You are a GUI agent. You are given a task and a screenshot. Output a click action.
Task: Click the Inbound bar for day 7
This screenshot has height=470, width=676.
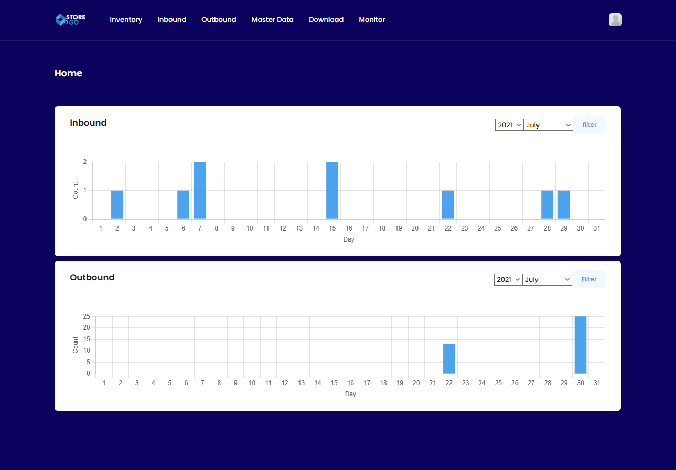pyautogui.click(x=200, y=190)
